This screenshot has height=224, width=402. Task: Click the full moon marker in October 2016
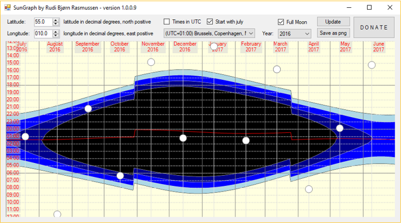coord(120,176)
